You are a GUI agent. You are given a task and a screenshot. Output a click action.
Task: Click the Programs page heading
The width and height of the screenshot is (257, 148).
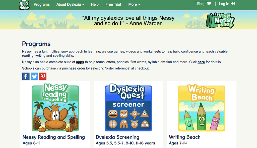click(x=36, y=44)
